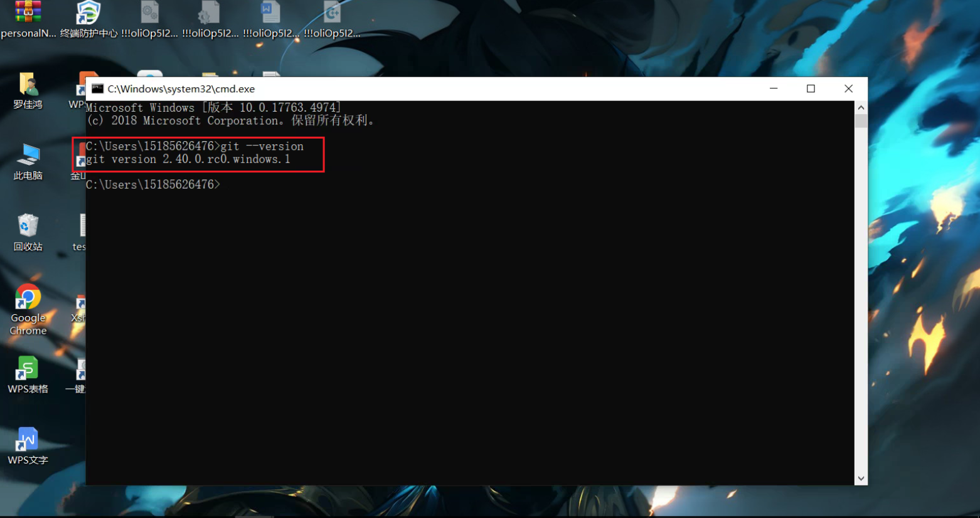Click the console scrollbar up arrow
980x518 pixels.
tap(861, 107)
